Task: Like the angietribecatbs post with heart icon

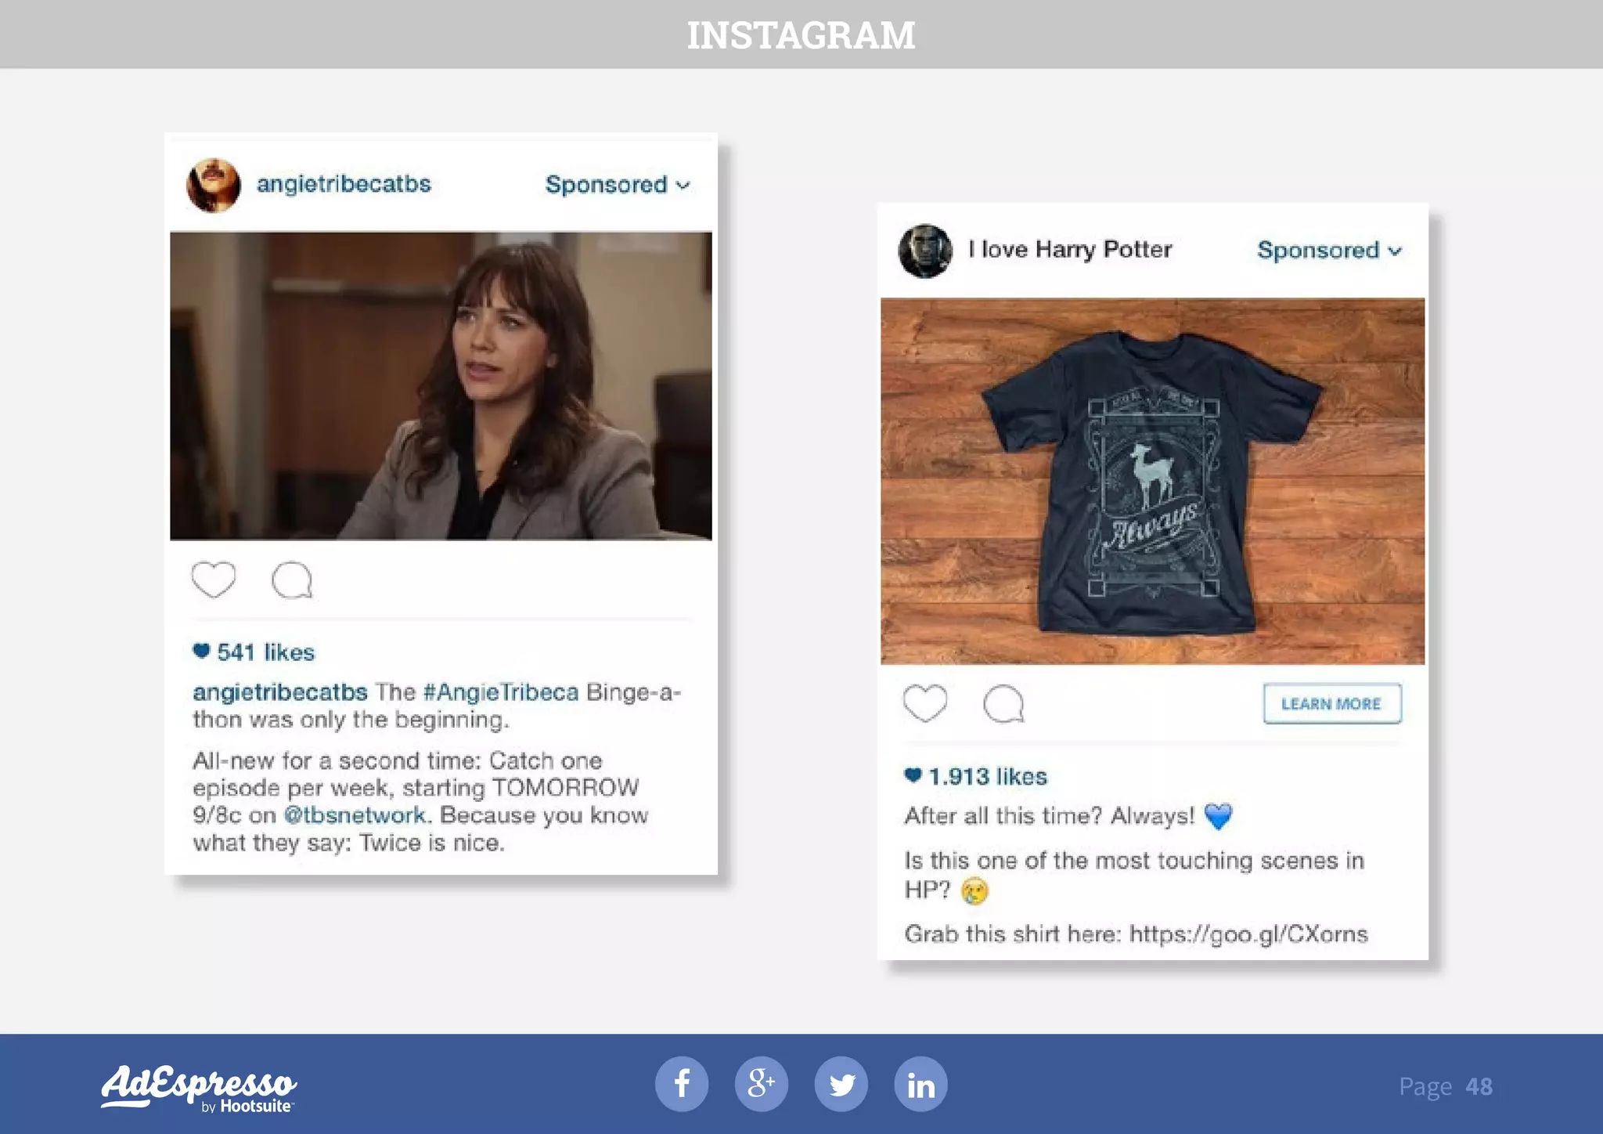Action: [x=214, y=580]
